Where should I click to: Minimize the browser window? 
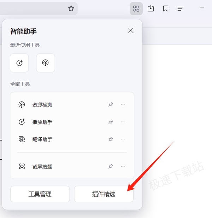(x=202, y=8)
